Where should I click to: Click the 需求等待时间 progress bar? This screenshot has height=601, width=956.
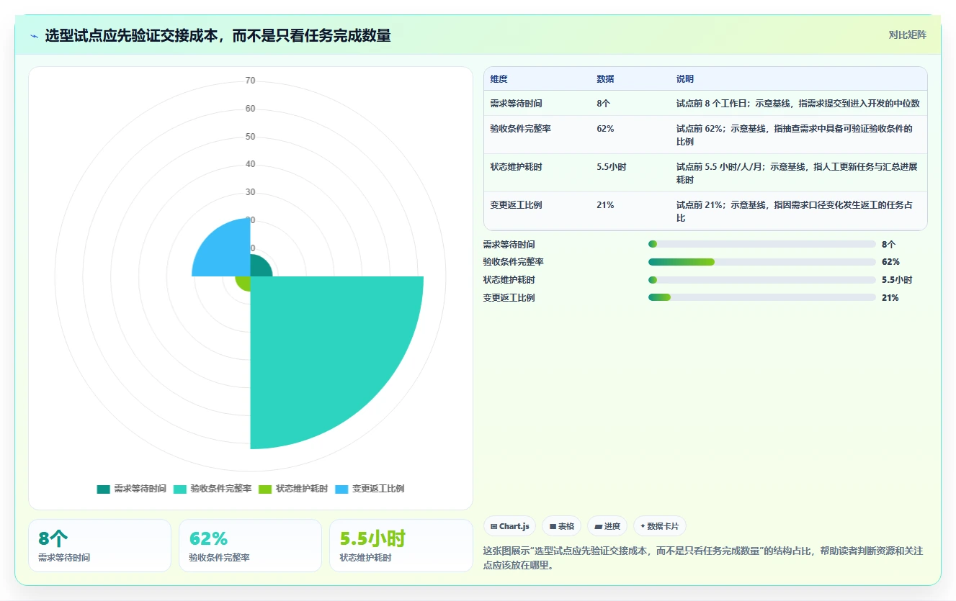pos(762,244)
